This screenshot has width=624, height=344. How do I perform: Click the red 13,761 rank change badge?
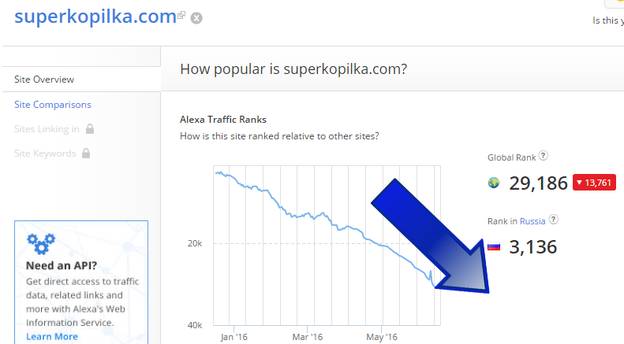coord(594,183)
